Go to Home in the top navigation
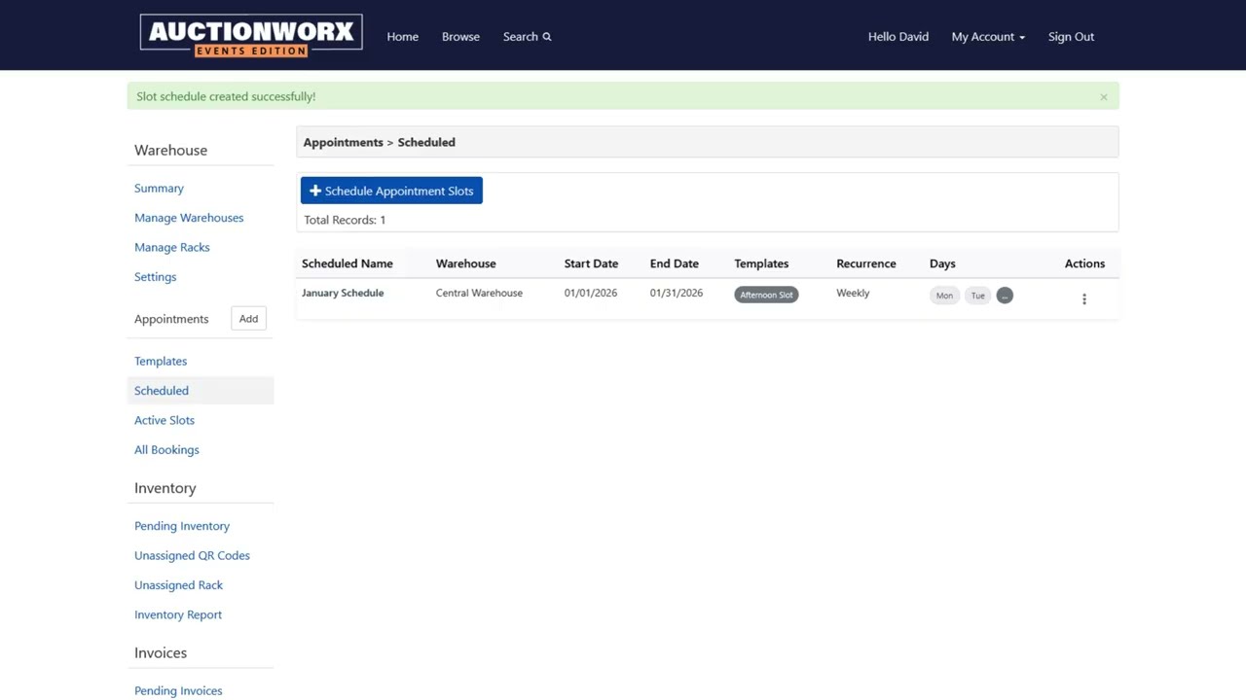This screenshot has height=700, width=1246. point(402,37)
